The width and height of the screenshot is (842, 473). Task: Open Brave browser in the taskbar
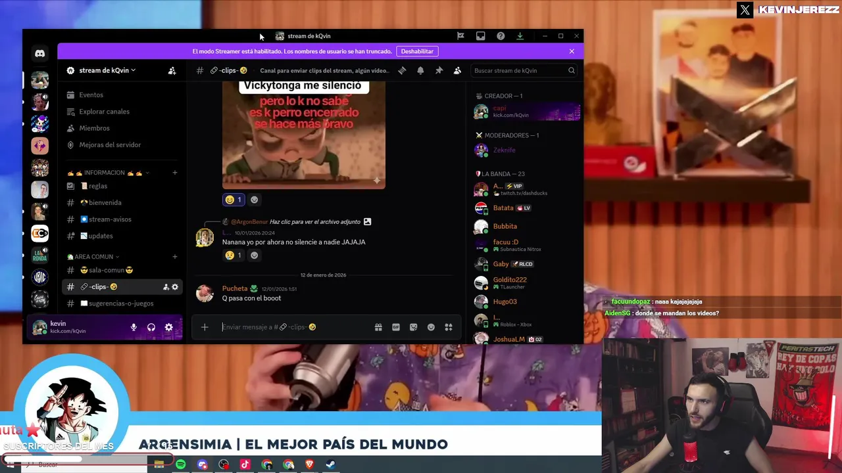pos(309,464)
